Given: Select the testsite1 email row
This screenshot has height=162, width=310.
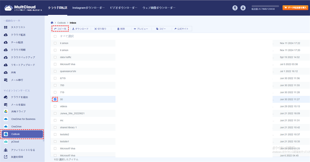Looking at the screenshot, I should 180,141.
